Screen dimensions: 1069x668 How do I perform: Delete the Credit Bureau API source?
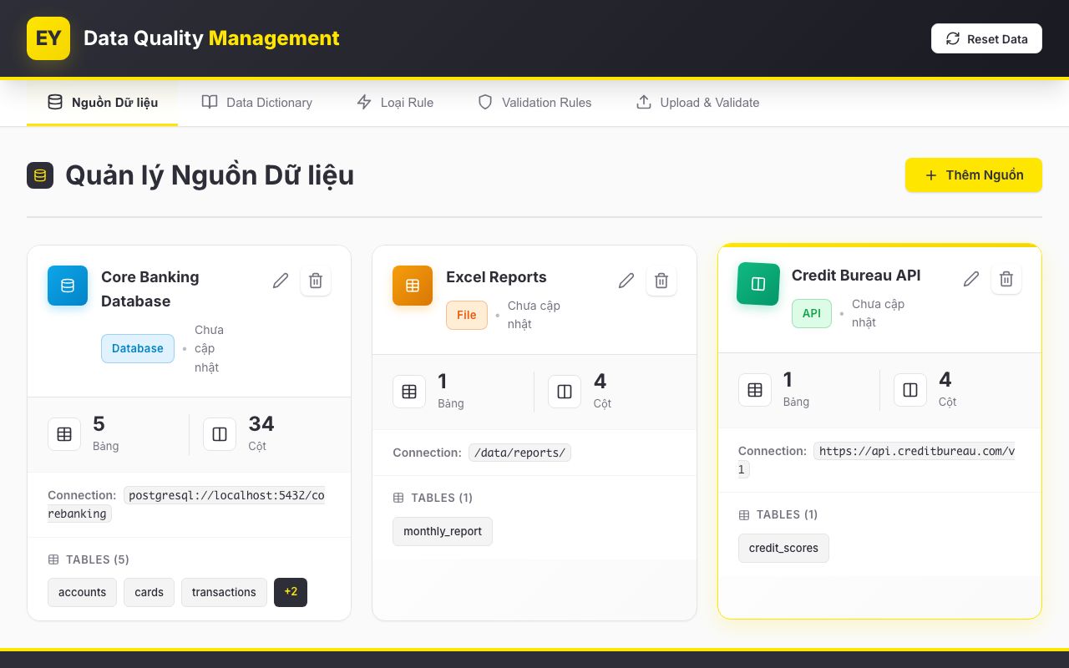pos(1006,279)
